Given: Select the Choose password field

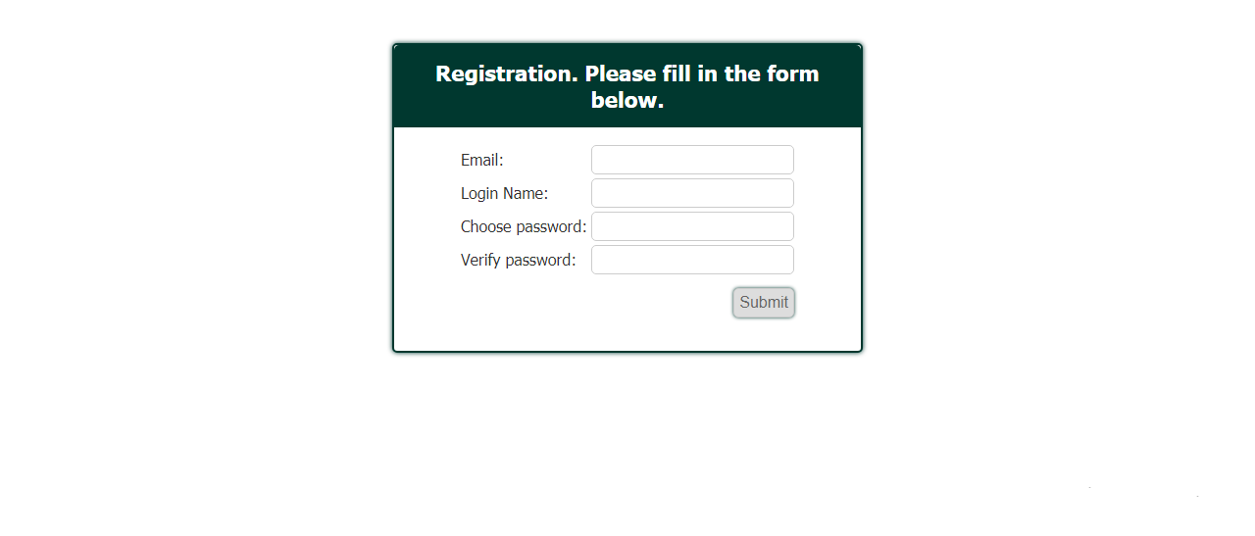Looking at the screenshot, I should pyautogui.click(x=692, y=226).
